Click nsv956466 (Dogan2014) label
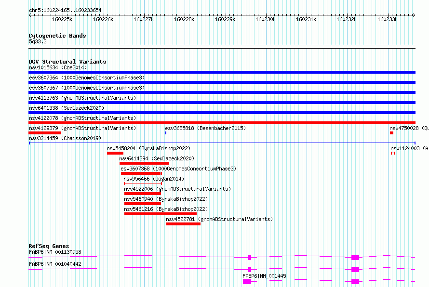429x287 pixels. point(154,179)
